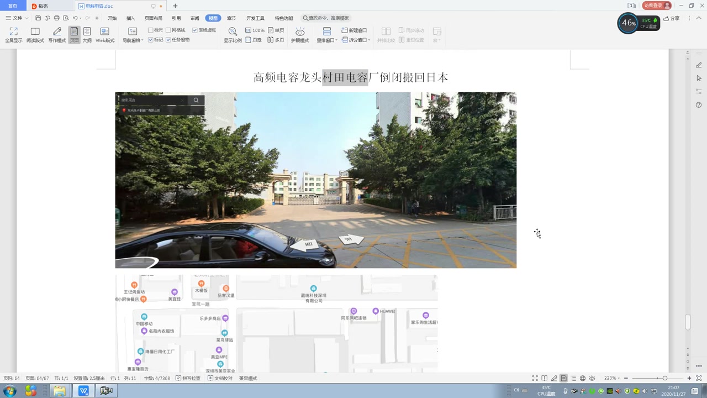Open zoom ratio dialog (显示比例)

click(233, 35)
